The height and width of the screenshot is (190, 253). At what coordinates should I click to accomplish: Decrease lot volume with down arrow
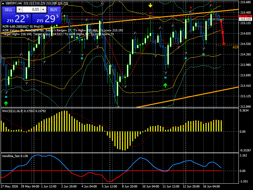[20, 9]
